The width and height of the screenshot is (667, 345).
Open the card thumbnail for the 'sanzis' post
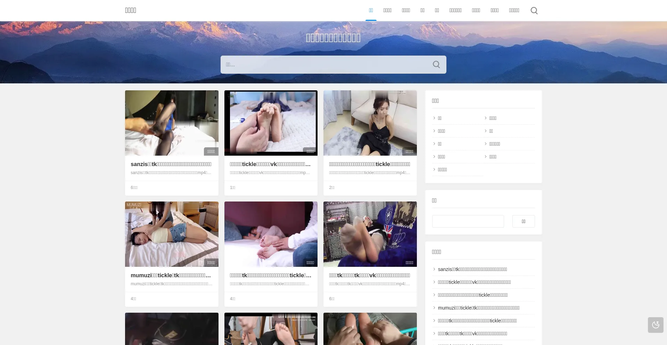(x=172, y=123)
